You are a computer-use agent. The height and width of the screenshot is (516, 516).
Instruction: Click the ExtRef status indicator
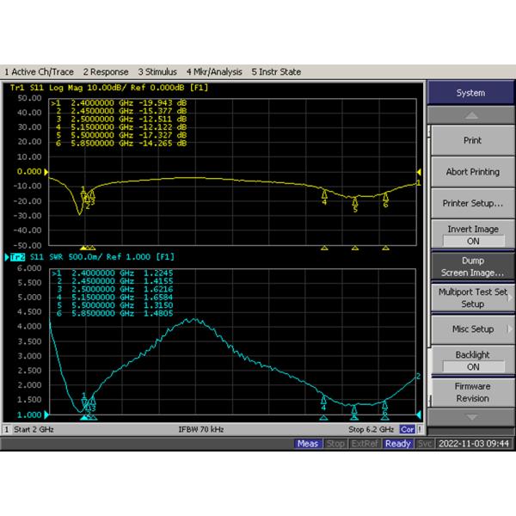364,444
